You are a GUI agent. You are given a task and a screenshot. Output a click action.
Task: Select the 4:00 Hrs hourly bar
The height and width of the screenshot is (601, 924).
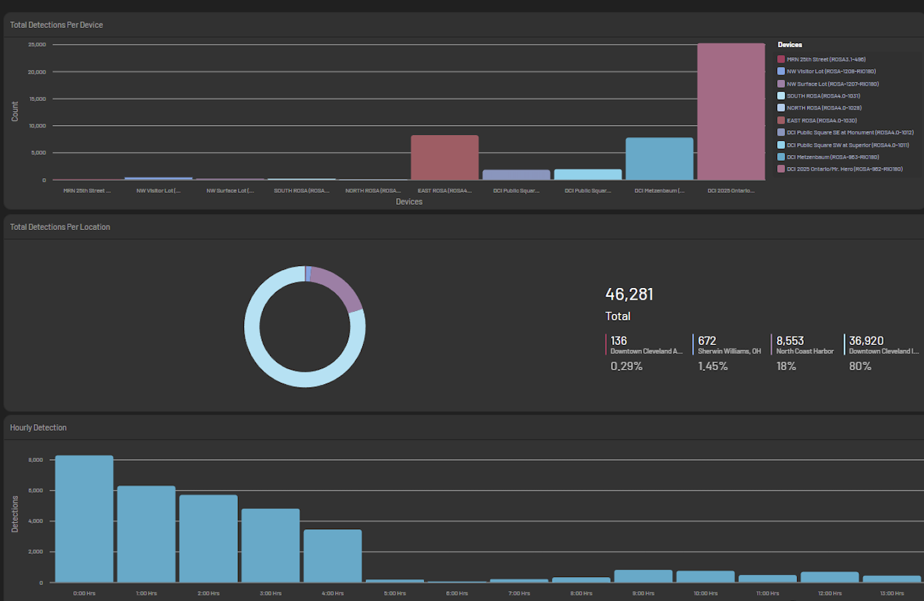[x=333, y=556]
